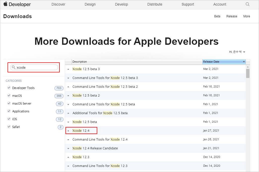Toggle the iOS category checkbox
The height and width of the screenshot is (172, 259).
click(9, 119)
